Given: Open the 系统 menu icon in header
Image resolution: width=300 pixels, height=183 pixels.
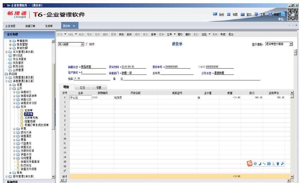Looking at the screenshot, I should (x=215, y=14).
